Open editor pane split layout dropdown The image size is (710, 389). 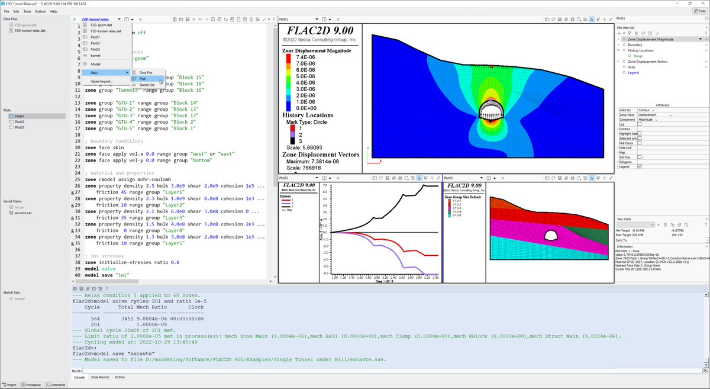[132, 20]
